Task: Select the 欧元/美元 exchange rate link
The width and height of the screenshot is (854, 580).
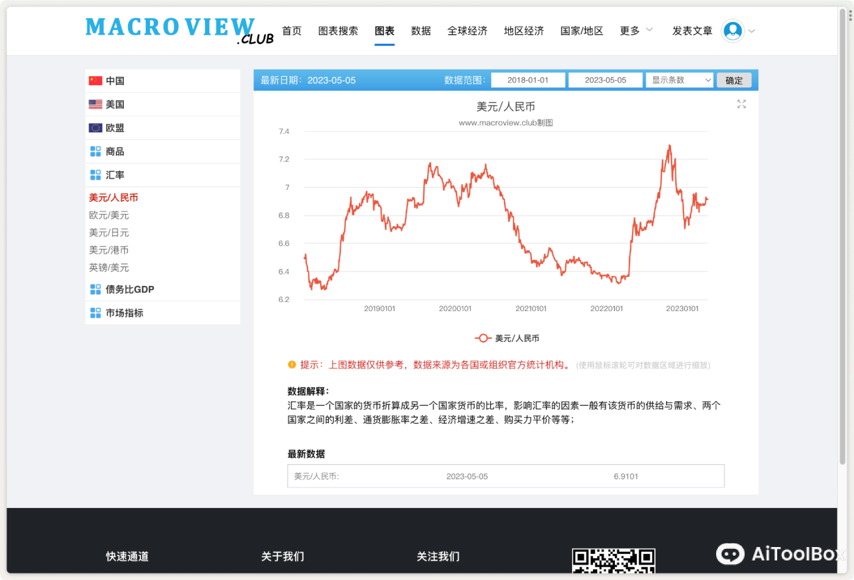Action: pyautogui.click(x=109, y=215)
